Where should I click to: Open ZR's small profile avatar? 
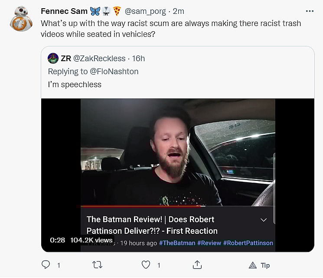[53, 58]
